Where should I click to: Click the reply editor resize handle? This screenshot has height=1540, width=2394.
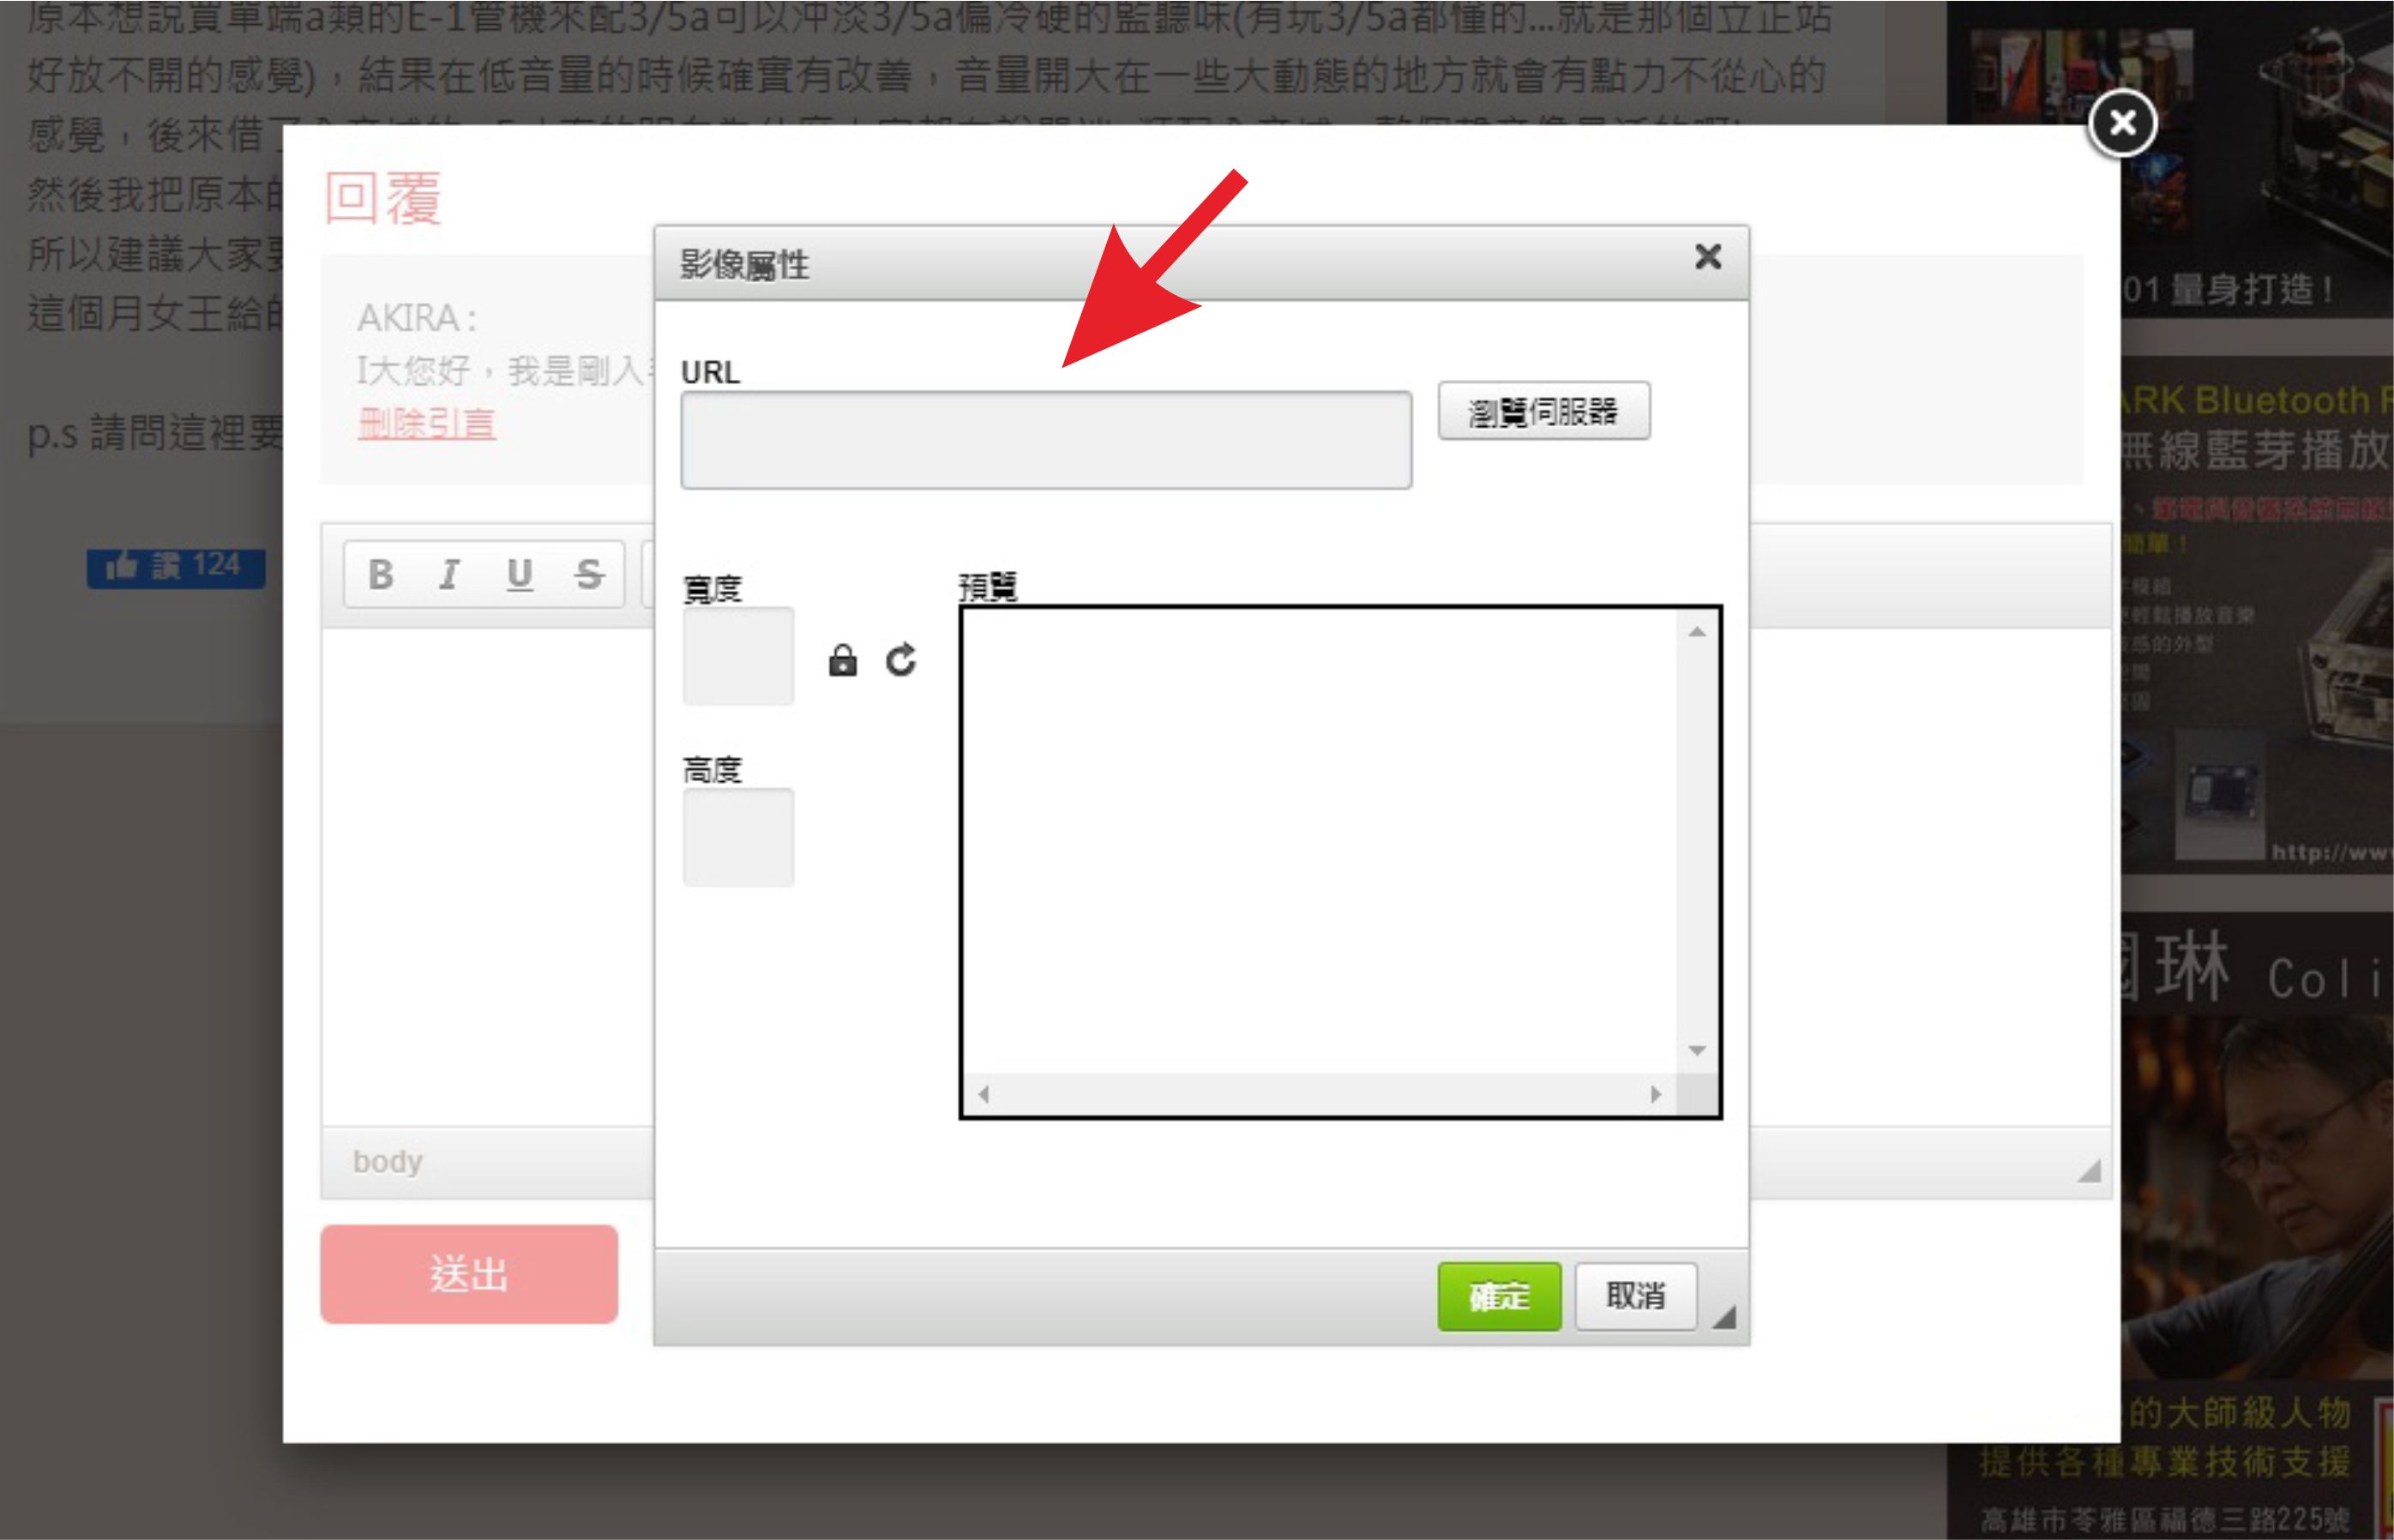tap(2088, 1170)
